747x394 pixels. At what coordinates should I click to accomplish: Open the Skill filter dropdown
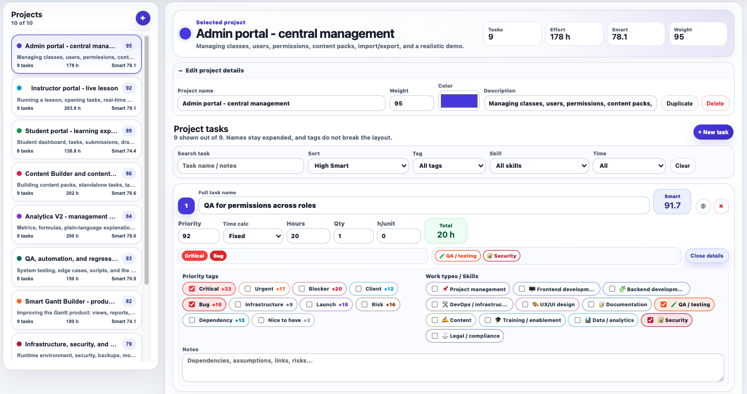[x=539, y=166]
